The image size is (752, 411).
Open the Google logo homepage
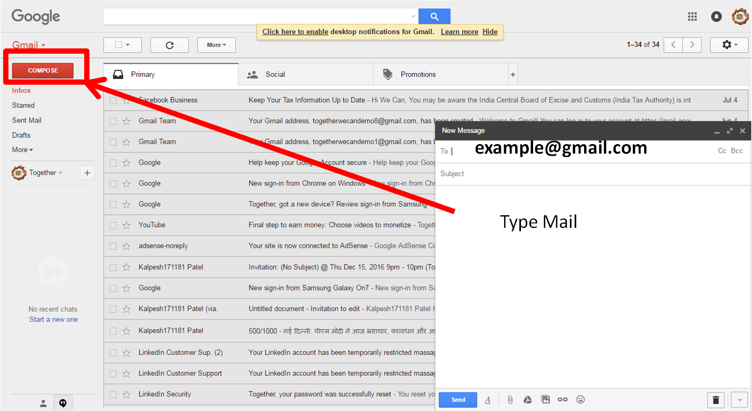36,17
